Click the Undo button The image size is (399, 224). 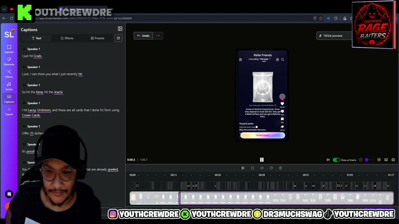pos(143,36)
